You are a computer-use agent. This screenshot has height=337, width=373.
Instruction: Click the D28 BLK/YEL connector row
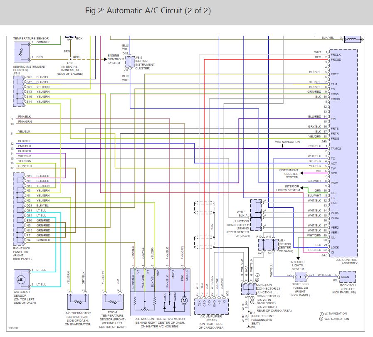(37, 206)
